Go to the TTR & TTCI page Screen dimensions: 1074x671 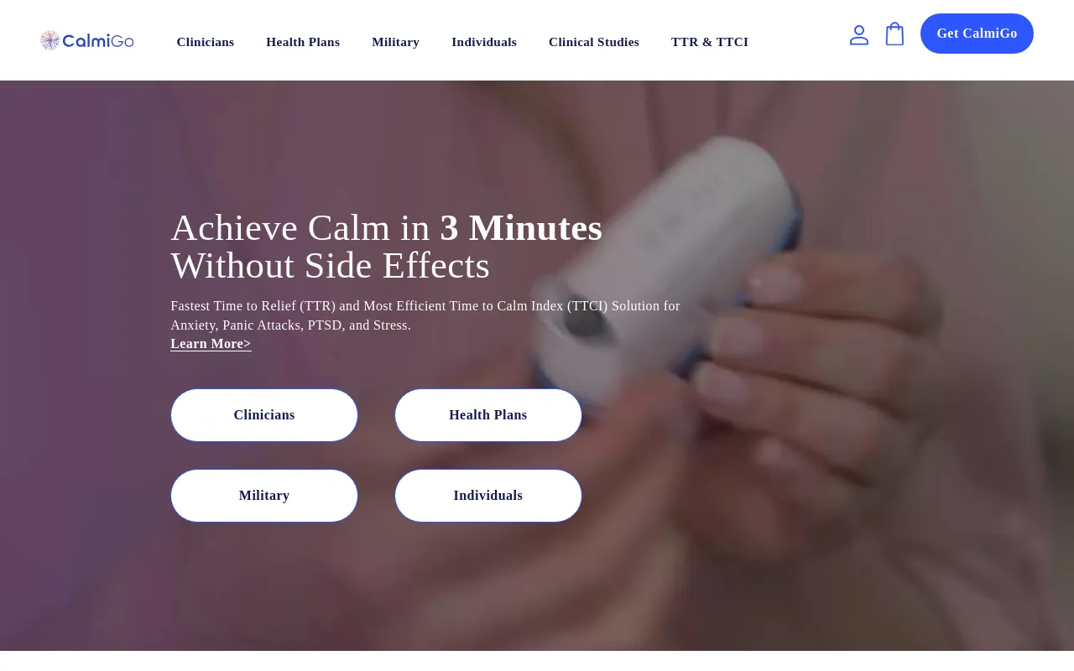[710, 42]
